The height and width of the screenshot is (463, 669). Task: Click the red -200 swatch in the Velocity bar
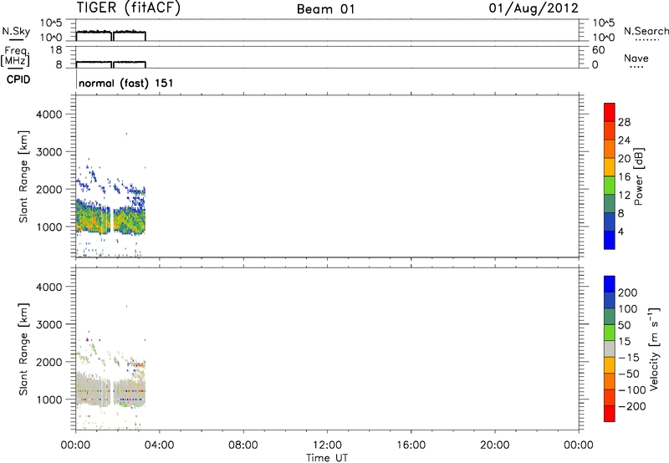pos(610,414)
